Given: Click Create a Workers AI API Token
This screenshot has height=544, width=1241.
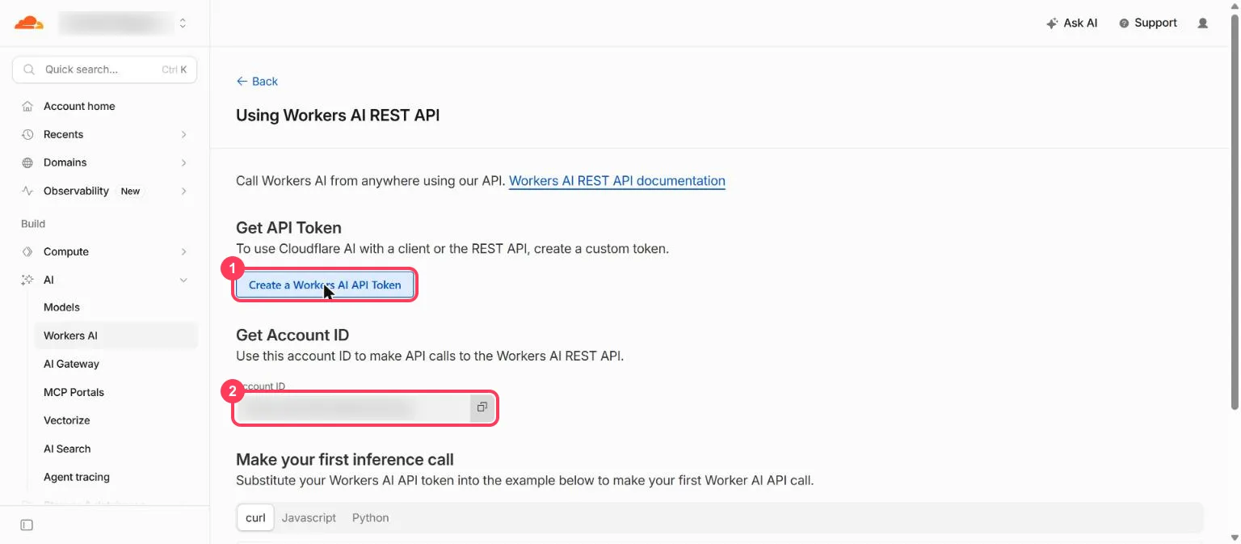Looking at the screenshot, I should (325, 285).
